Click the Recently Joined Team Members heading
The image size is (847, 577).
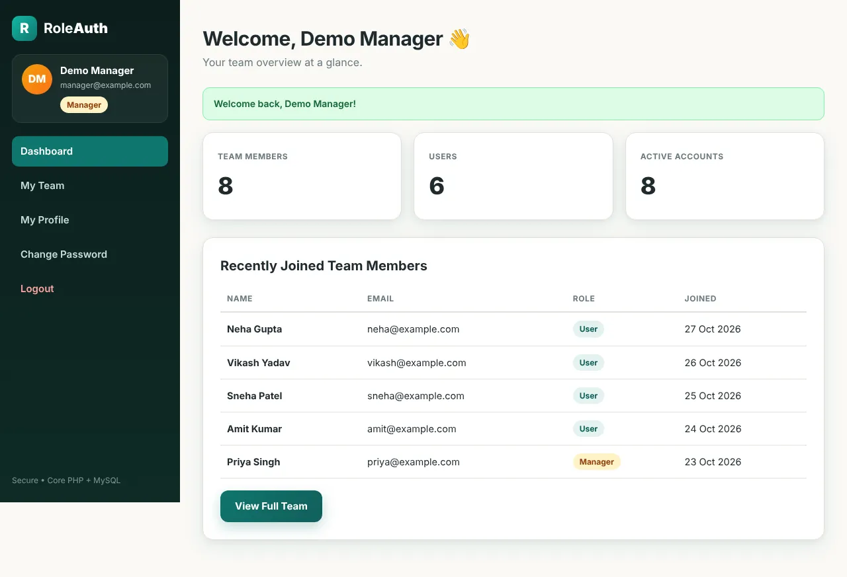(324, 266)
